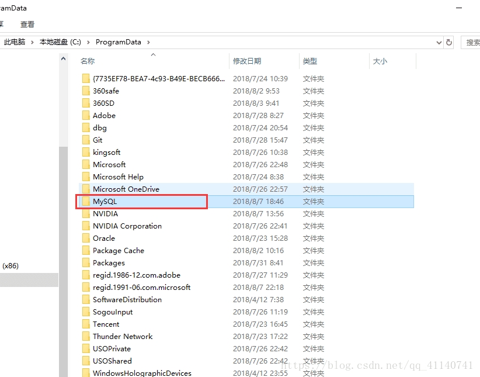Viewport: 480px width, 377px height.
Task: Click the MySQL folder icon
Action: coord(86,202)
